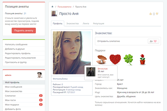167x111 pixels.
Task: Click the position value 21
Action: coord(25,13)
